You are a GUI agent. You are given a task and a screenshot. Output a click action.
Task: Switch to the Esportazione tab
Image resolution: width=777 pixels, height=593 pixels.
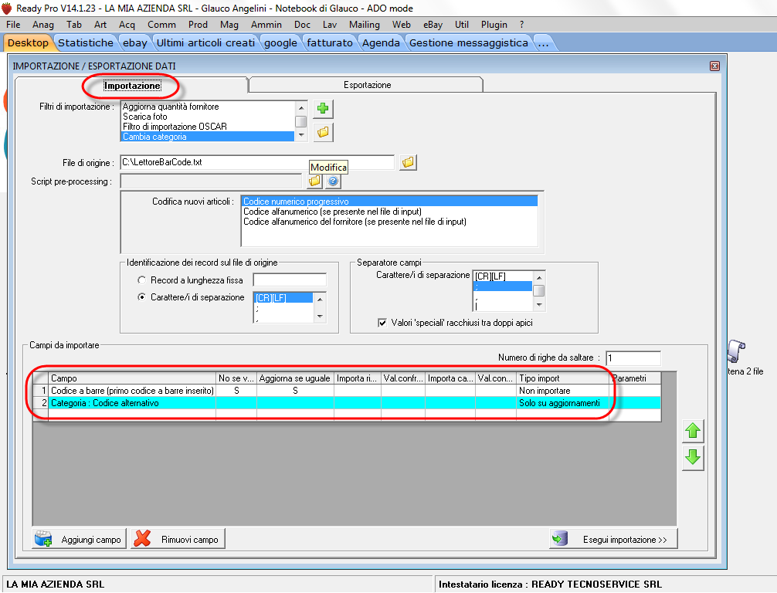click(367, 85)
